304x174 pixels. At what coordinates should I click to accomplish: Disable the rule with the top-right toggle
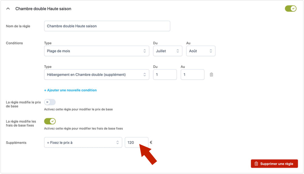pyautogui.click(x=290, y=9)
